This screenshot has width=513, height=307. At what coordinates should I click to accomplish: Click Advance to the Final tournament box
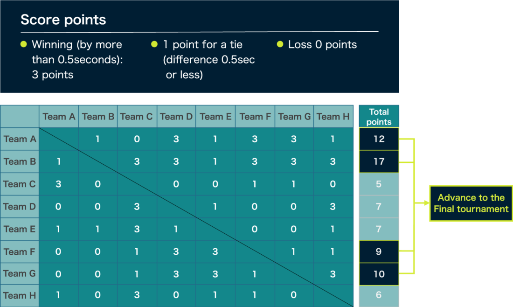471,203
